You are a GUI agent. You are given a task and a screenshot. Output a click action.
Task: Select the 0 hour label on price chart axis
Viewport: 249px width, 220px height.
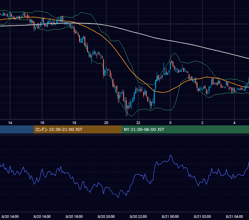point(170,123)
